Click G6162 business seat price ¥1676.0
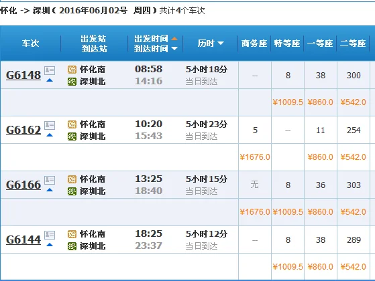 click(x=255, y=157)
